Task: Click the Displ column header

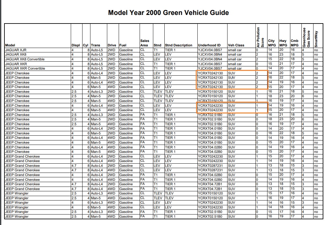Action: pos(76,45)
